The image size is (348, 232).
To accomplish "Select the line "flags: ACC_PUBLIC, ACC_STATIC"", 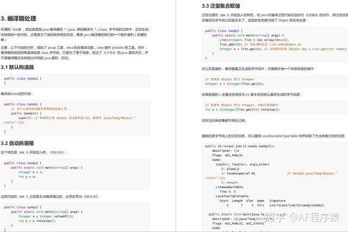I will click(238, 223).
